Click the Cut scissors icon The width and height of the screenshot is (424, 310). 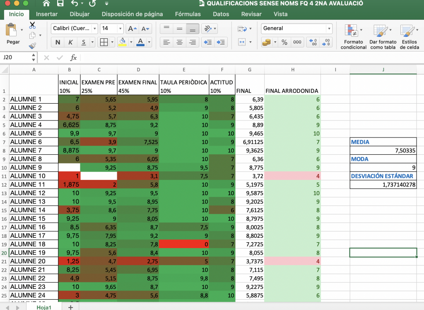click(32, 25)
